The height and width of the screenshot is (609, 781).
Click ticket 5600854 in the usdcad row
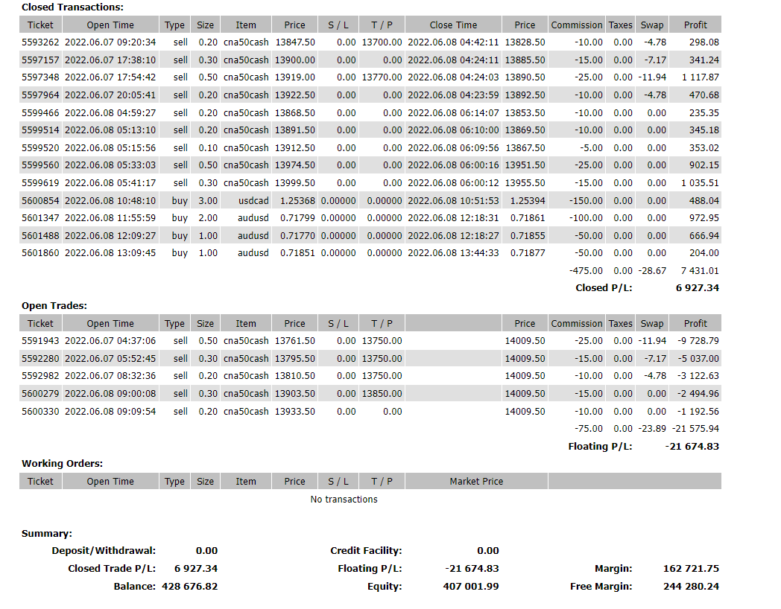[40, 200]
